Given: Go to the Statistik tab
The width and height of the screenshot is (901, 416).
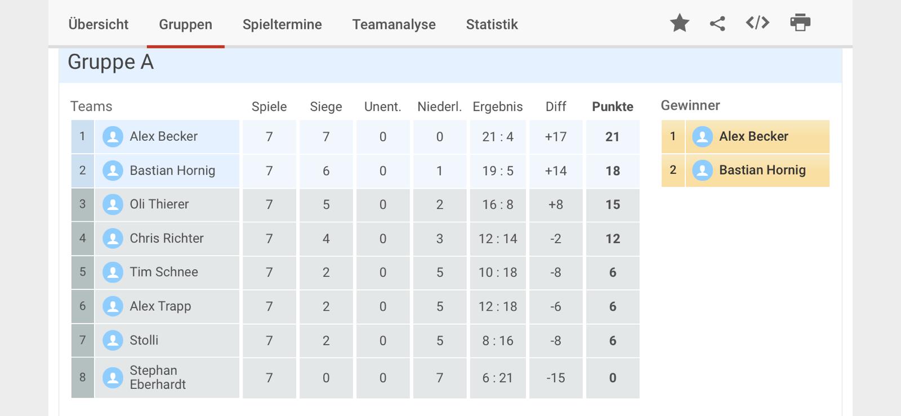Looking at the screenshot, I should (492, 24).
